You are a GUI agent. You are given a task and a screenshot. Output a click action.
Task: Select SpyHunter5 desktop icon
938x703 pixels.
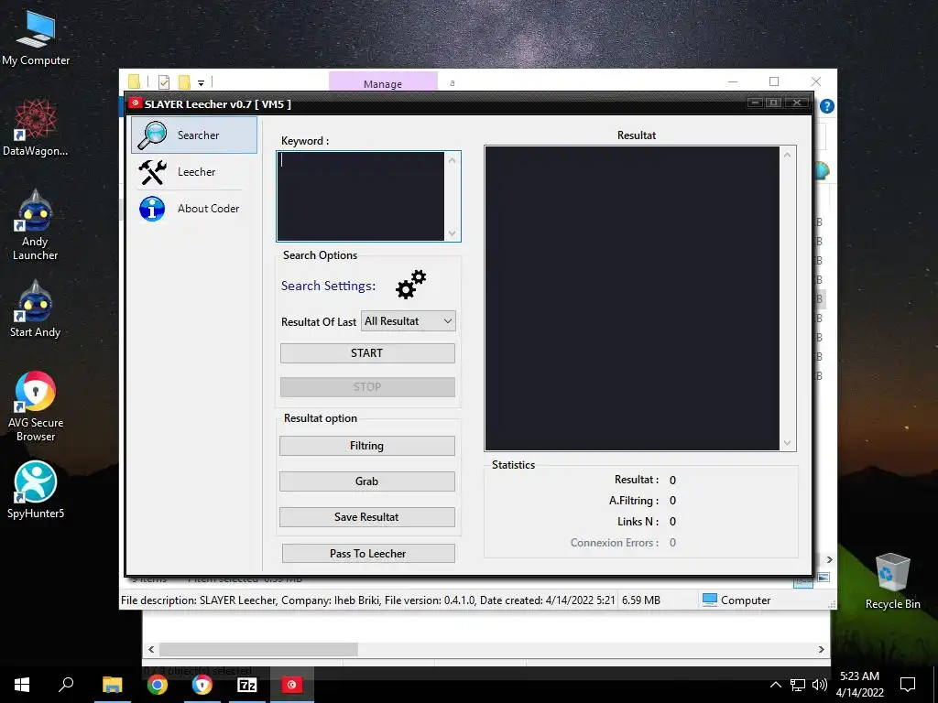(36, 490)
